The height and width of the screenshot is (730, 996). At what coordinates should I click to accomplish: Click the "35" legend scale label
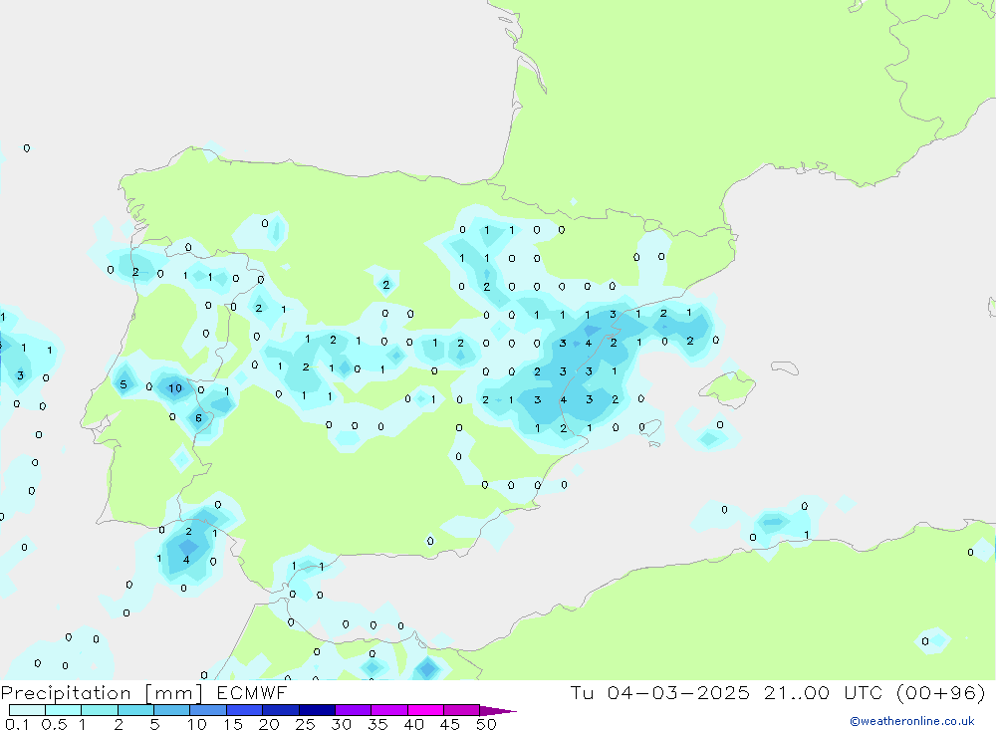click(x=377, y=724)
